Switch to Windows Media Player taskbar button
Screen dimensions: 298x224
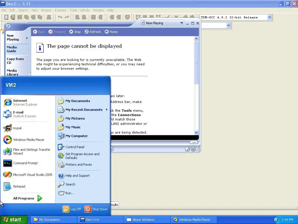click(194, 220)
